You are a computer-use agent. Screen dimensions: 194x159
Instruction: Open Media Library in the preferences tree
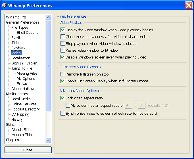pyautogui.click(x=17, y=94)
